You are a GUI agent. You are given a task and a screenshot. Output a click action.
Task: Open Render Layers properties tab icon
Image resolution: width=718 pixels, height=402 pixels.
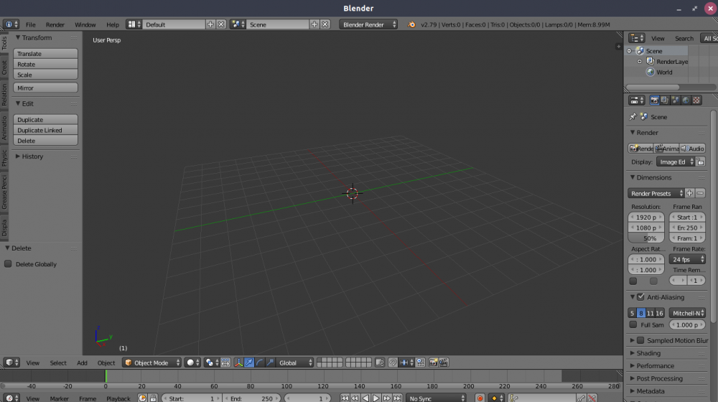[x=665, y=100]
